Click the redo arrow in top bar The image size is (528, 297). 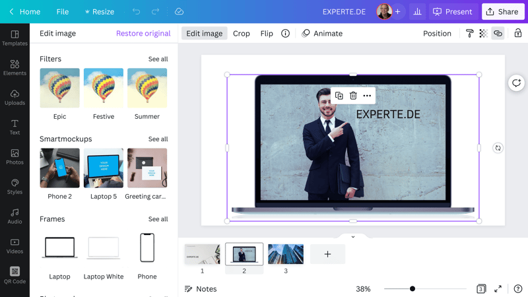[155, 12]
